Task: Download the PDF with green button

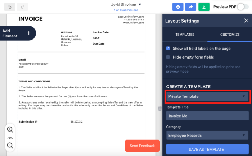Action: [x=204, y=7]
